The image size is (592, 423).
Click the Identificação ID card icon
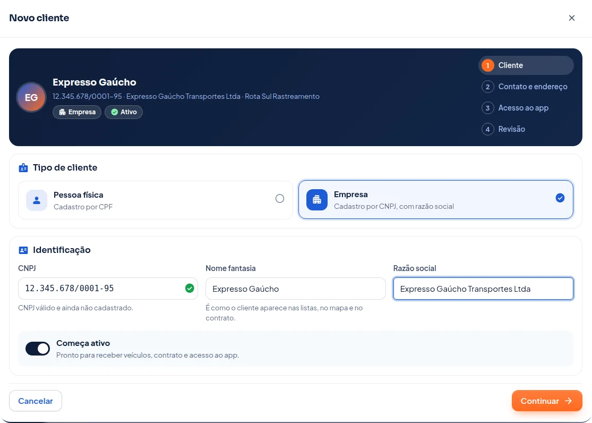(x=23, y=250)
